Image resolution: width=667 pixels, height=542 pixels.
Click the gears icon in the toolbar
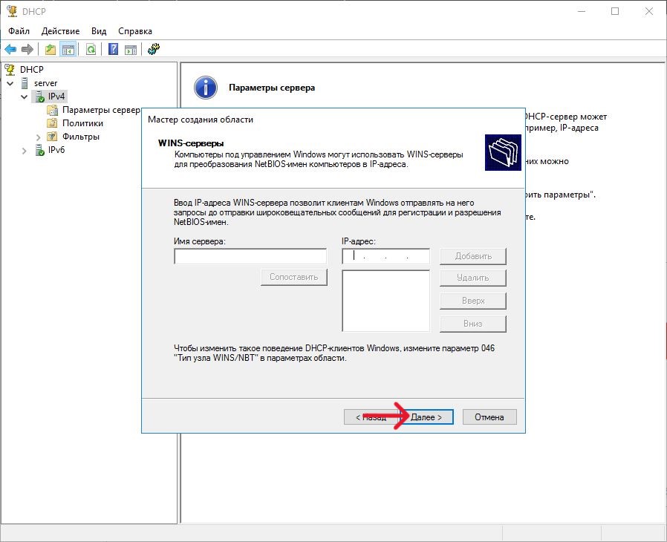[x=154, y=50]
